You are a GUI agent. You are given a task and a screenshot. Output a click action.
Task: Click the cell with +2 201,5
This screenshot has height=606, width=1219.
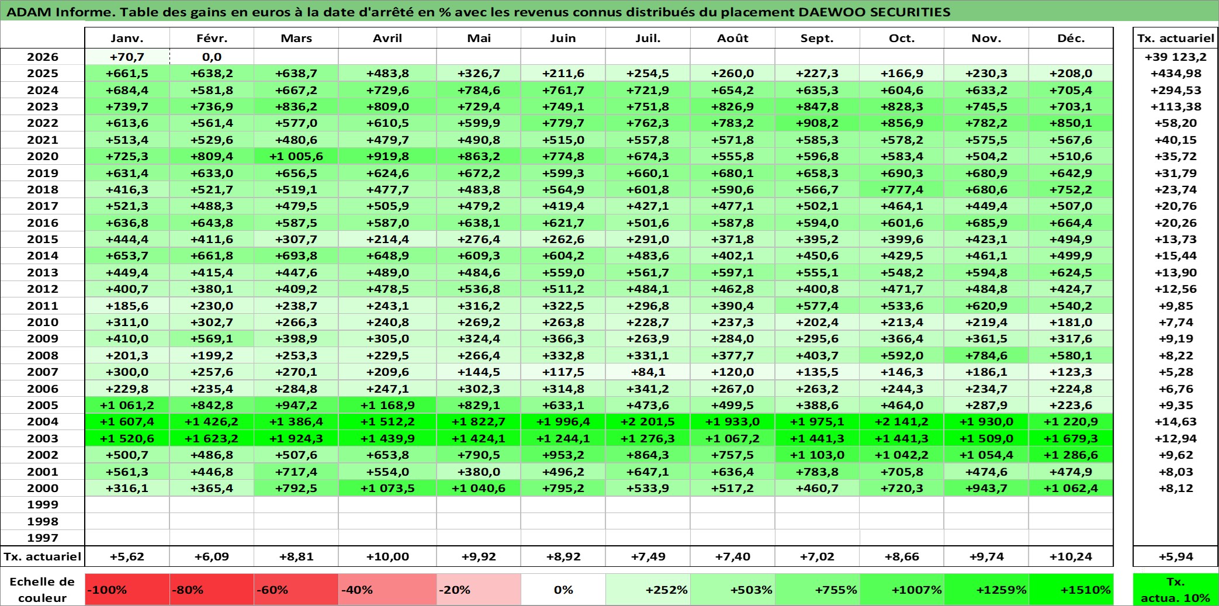click(648, 421)
